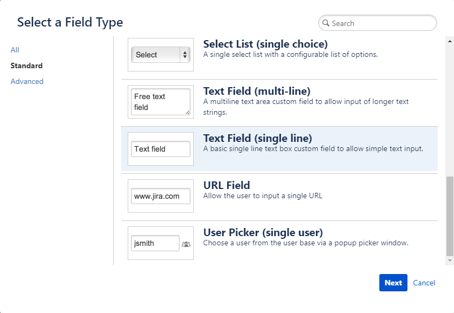Click the Text field single line preview box
454x313 pixels.
160,148
